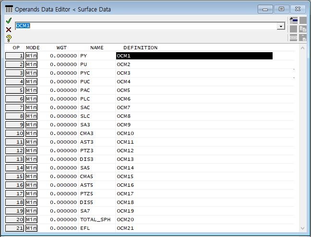The width and height of the screenshot is (311, 237).
Task: Click the copy rows icon with two documents
Action: coord(303,29)
